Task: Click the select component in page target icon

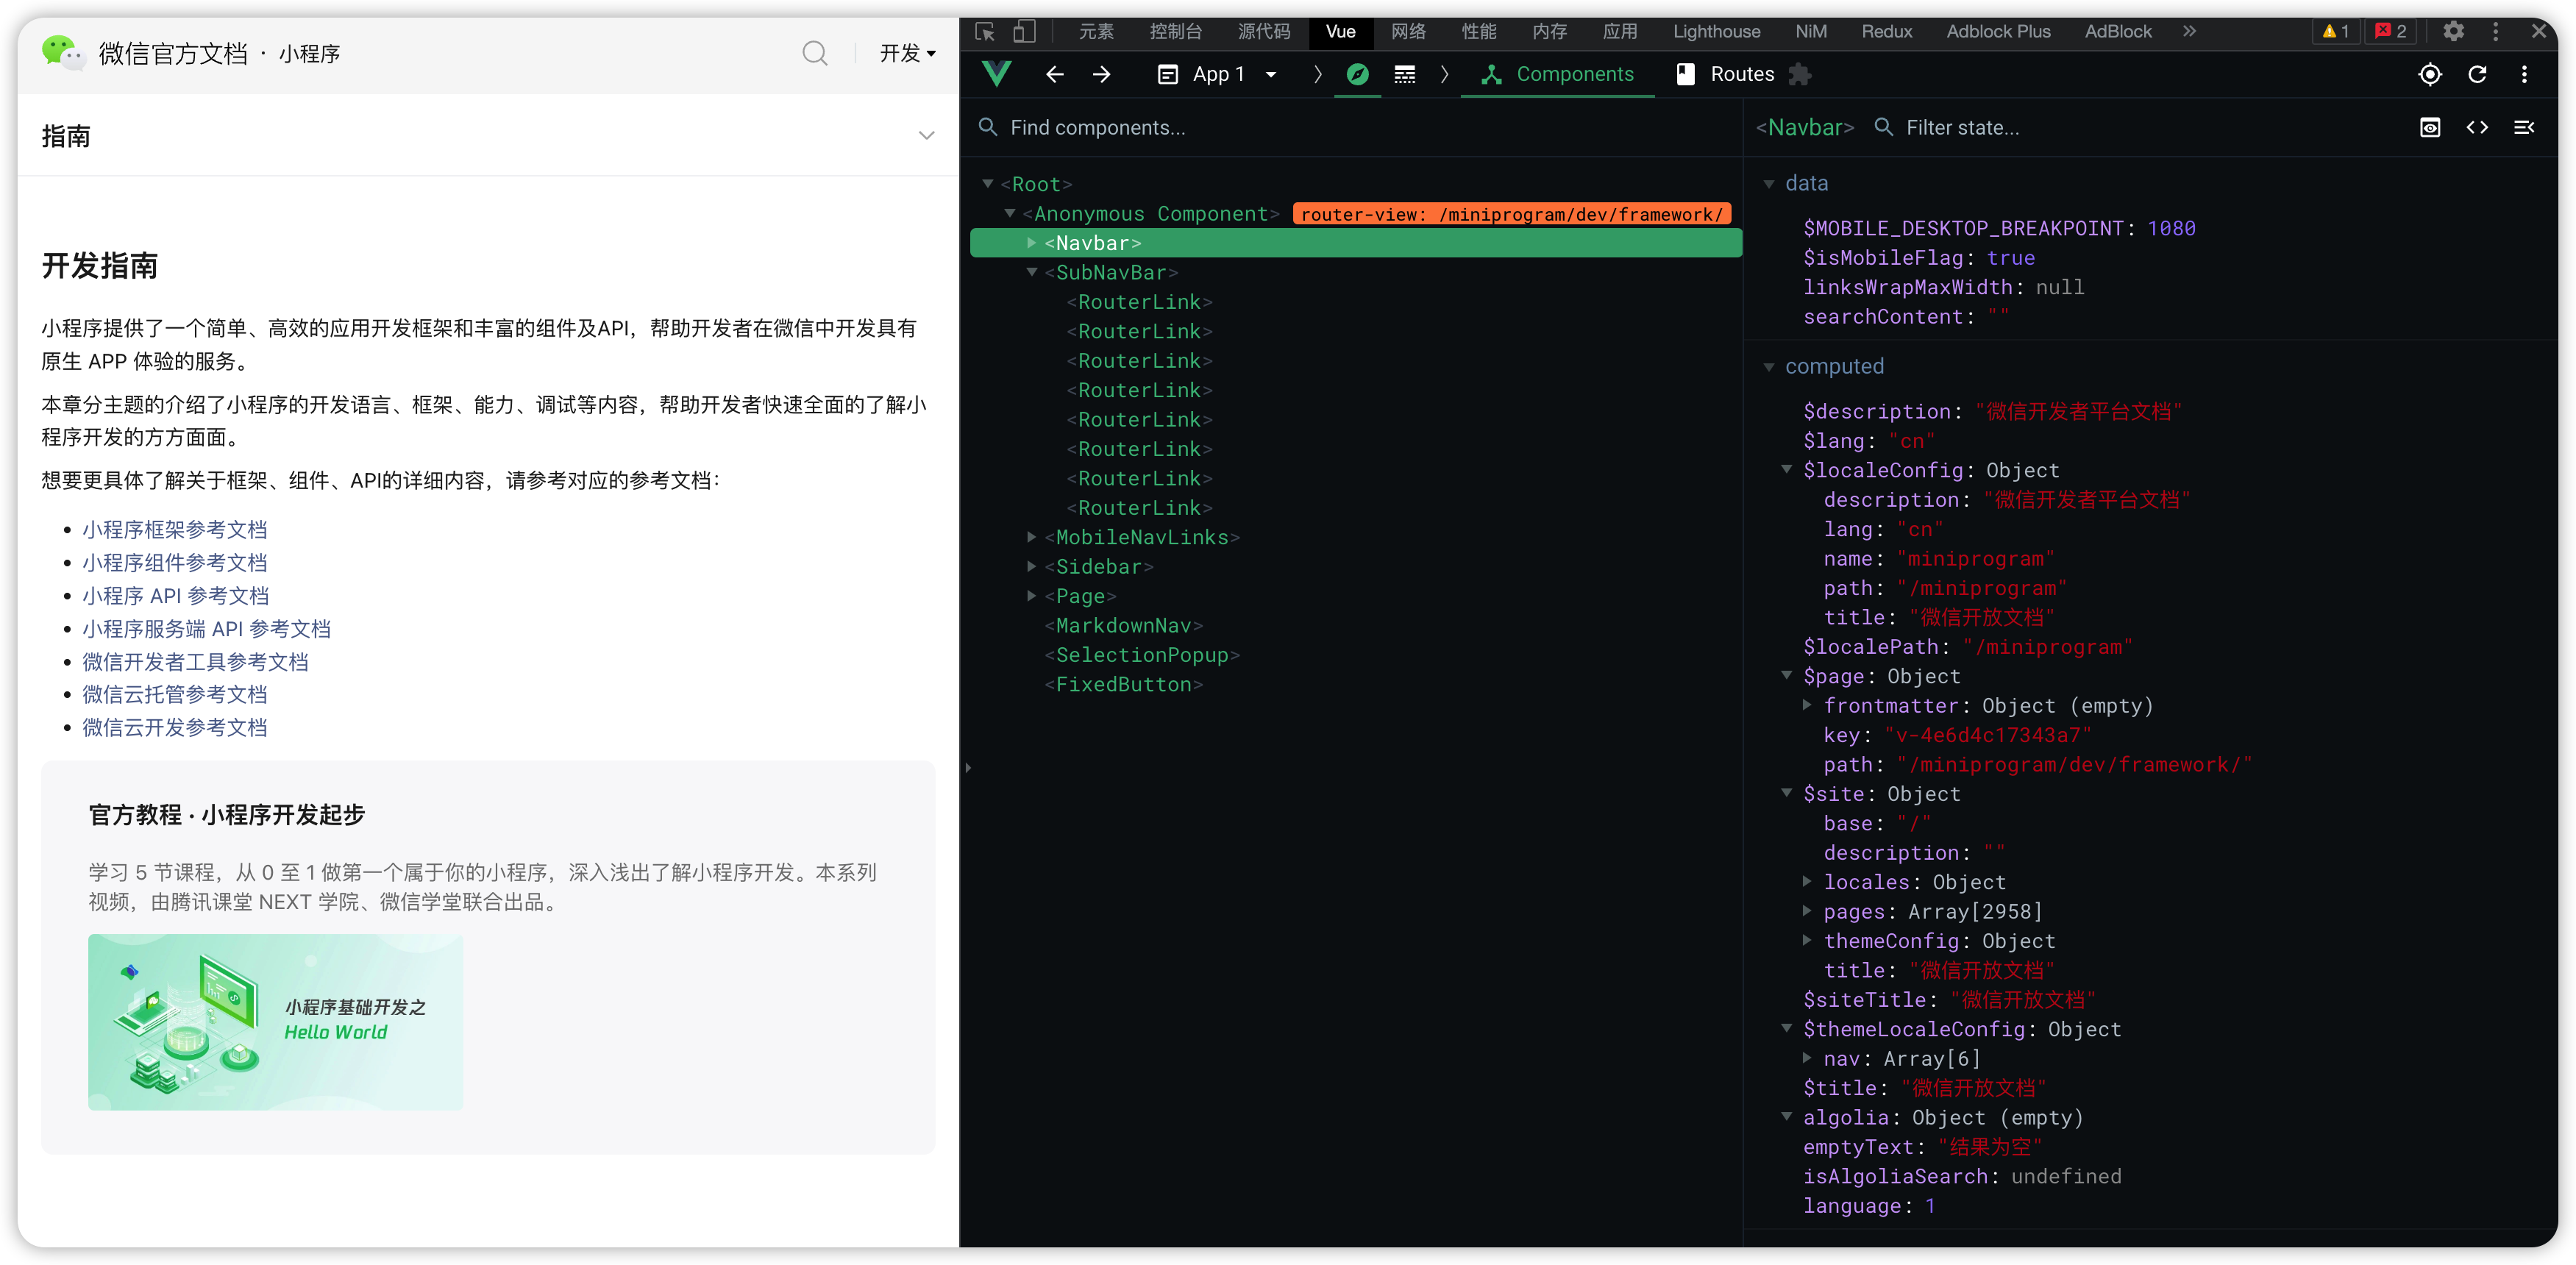Action: coord(2429,75)
